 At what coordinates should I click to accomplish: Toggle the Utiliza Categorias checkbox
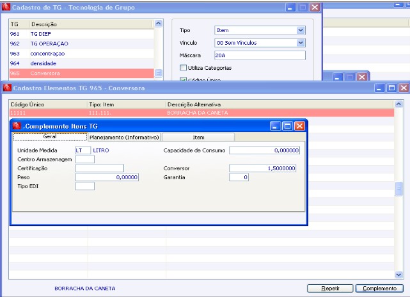click(183, 68)
